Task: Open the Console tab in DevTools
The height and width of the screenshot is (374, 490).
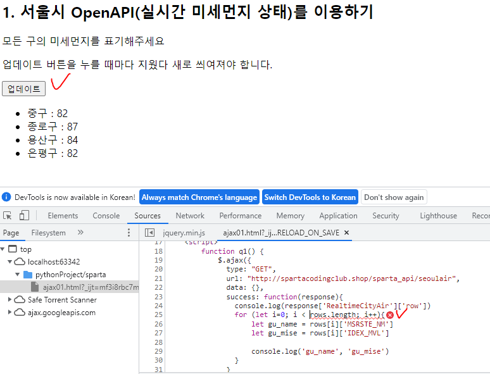Action: click(x=106, y=216)
